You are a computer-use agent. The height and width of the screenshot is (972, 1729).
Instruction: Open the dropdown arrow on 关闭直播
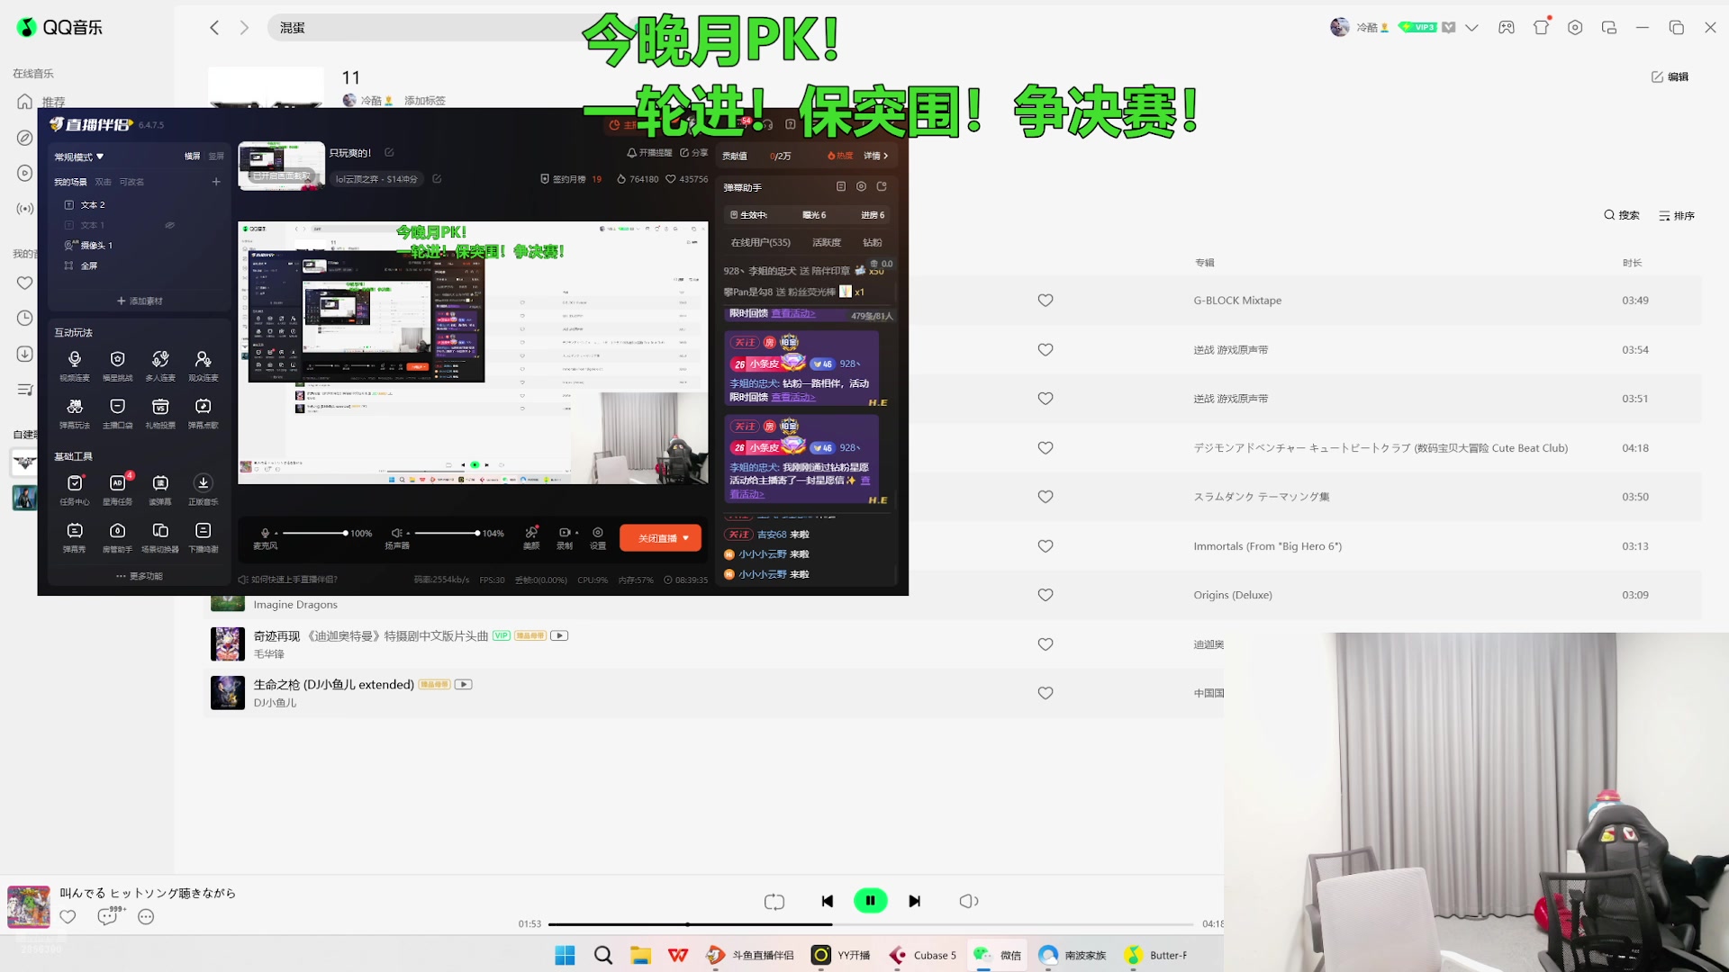[686, 538]
